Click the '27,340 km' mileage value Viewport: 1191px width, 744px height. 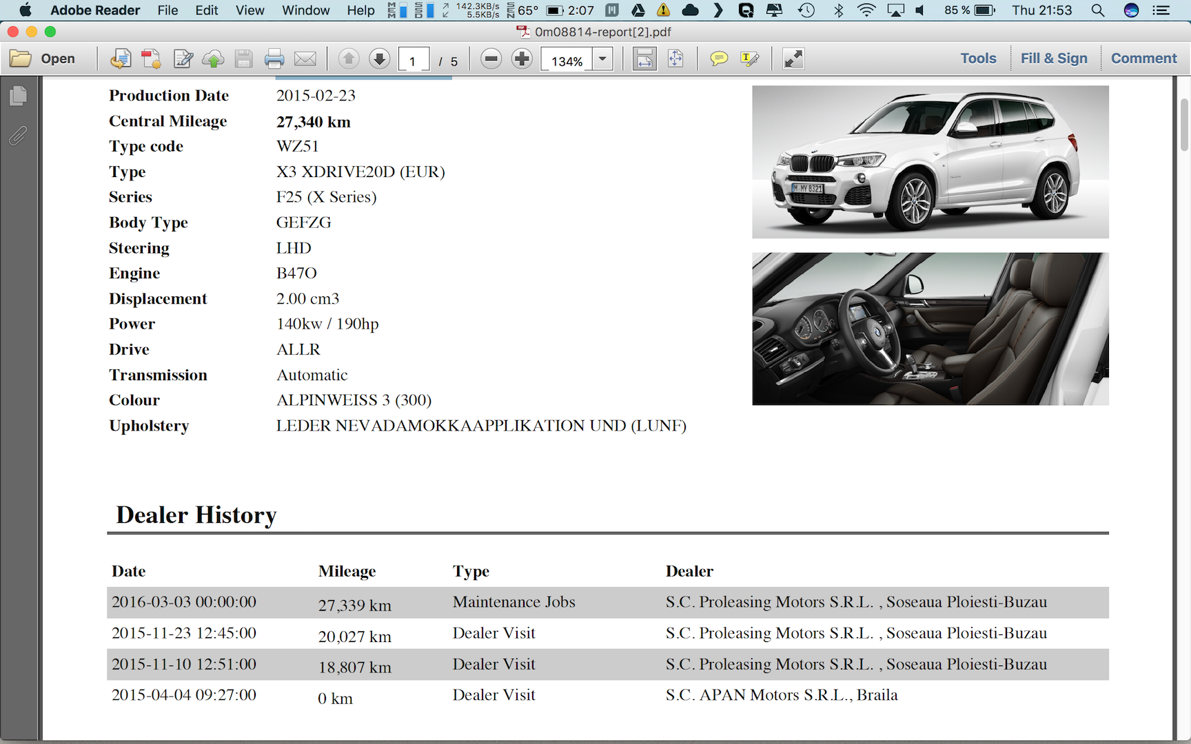(314, 122)
